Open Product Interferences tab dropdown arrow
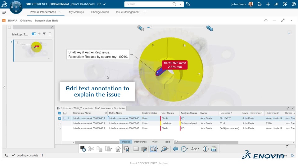Screen dimensions: 298x167 60,12
